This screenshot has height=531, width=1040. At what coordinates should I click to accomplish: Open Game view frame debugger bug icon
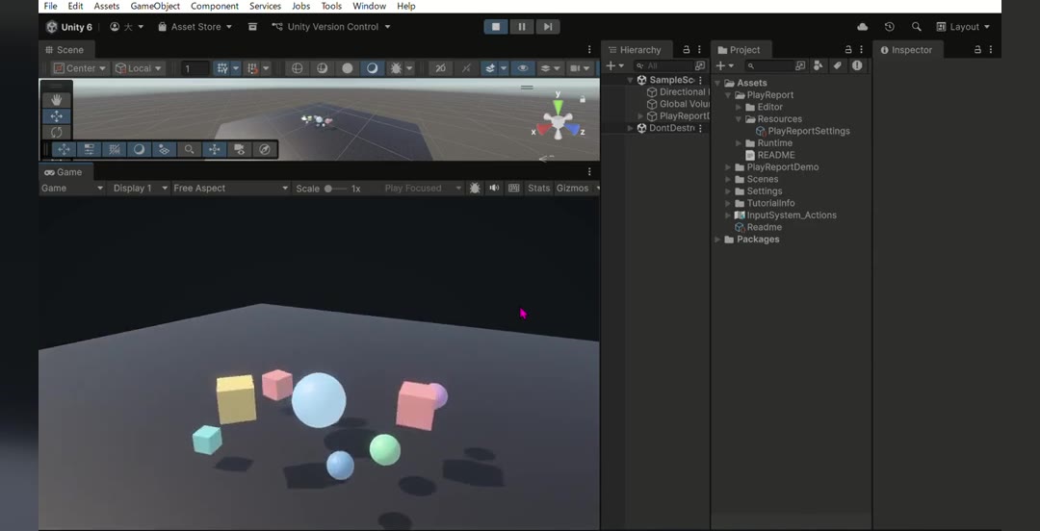click(x=475, y=189)
